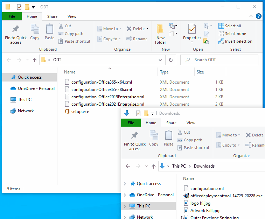Open Customize Quick Access Toolbar in ODT window
Viewport: 265px width, 219px height.
pyautogui.click(x=34, y=7)
